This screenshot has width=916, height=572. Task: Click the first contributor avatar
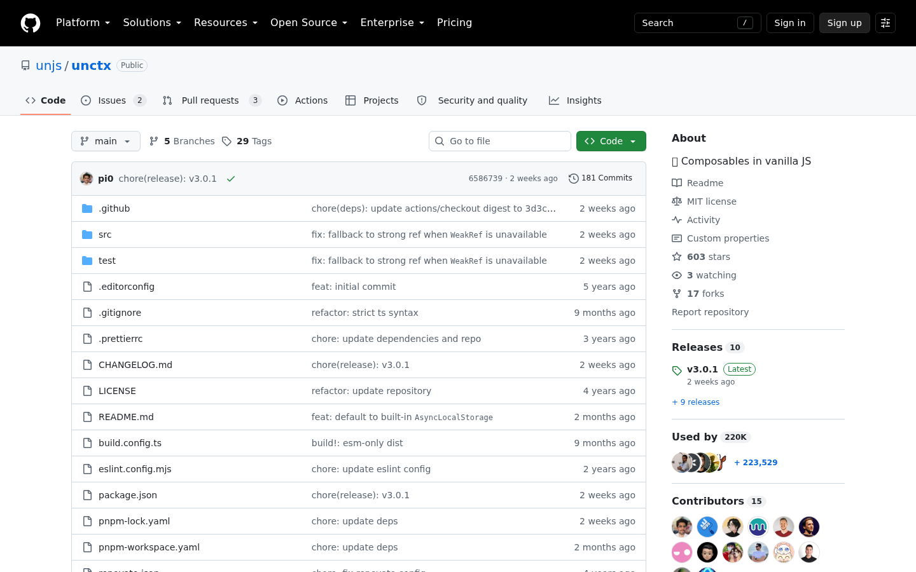pyautogui.click(x=682, y=527)
